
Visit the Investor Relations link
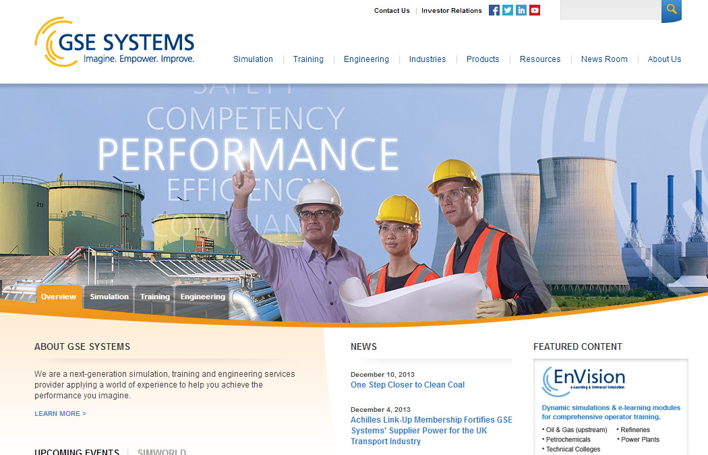pyautogui.click(x=451, y=11)
